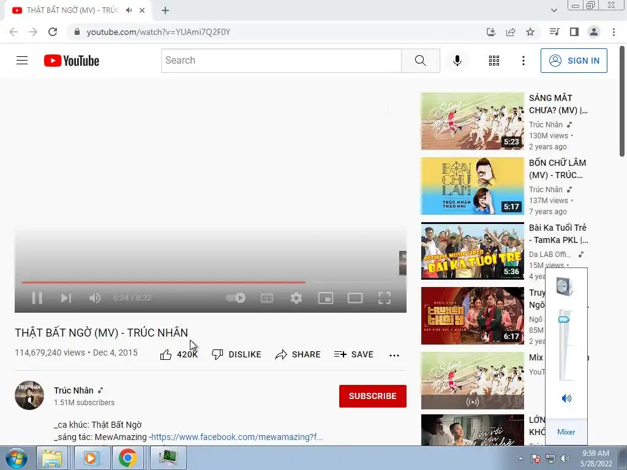Click the DISLIKE button
Viewport: 627px width, 470px height.
click(x=236, y=354)
